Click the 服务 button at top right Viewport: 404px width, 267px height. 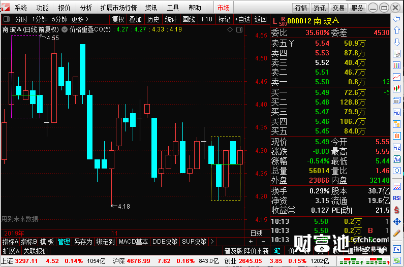point(357,8)
